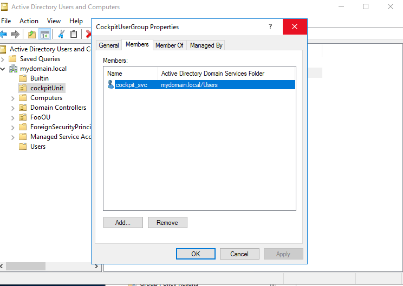Click the Back arrow toolbar icon
The height and width of the screenshot is (286, 403).
click(3, 34)
